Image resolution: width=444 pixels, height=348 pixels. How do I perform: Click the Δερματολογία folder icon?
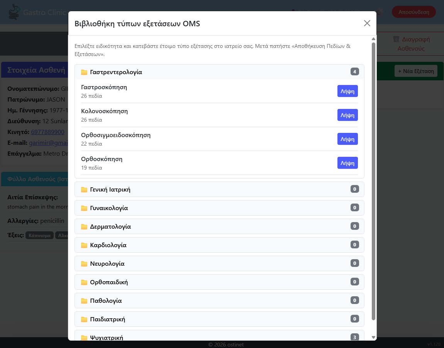(84, 226)
